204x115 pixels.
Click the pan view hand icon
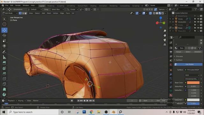[165, 35]
